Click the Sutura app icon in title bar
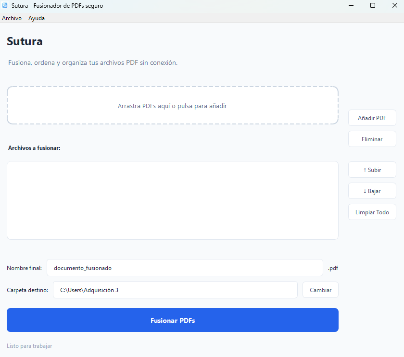Image resolution: width=404 pixels, height=357 pixels. click(5, 5)
